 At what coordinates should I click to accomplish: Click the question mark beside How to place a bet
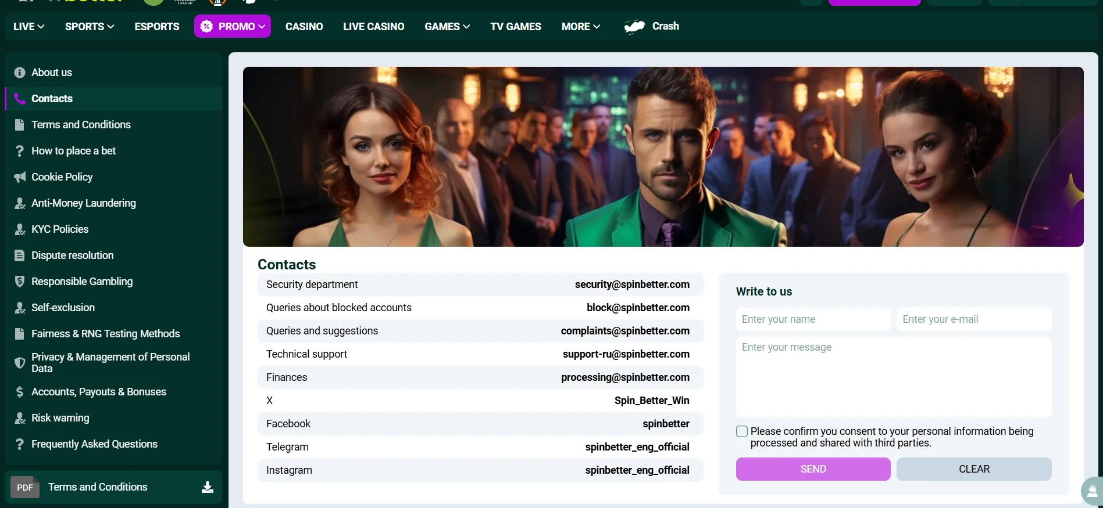[x=20, y=151]
